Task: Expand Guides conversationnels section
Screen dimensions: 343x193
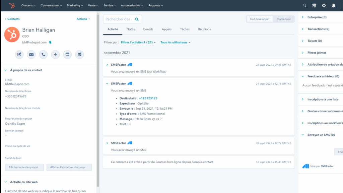Action: [303, 111]
